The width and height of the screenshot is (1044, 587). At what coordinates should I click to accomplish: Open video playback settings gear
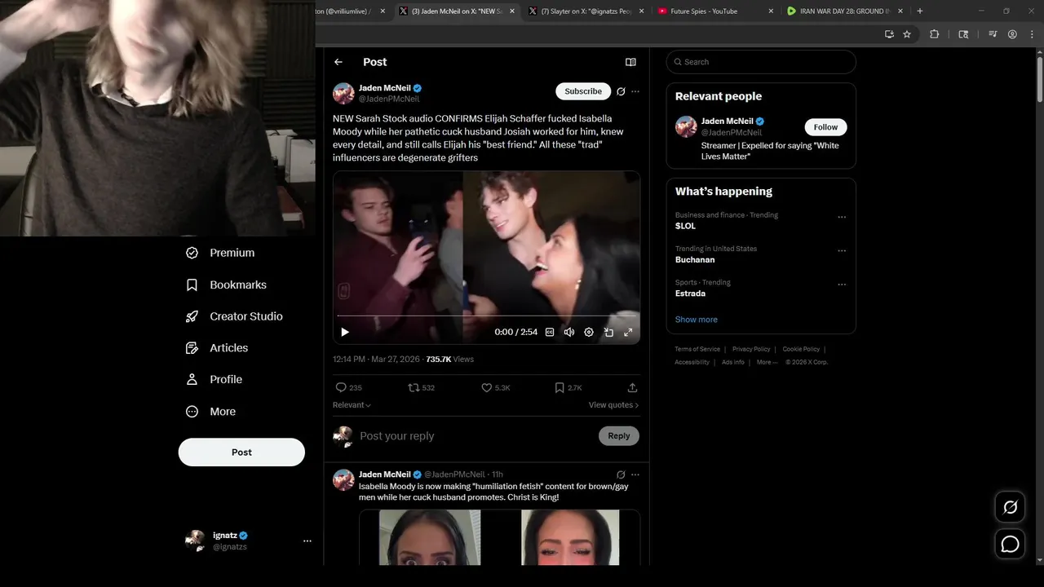click(589, 332)
